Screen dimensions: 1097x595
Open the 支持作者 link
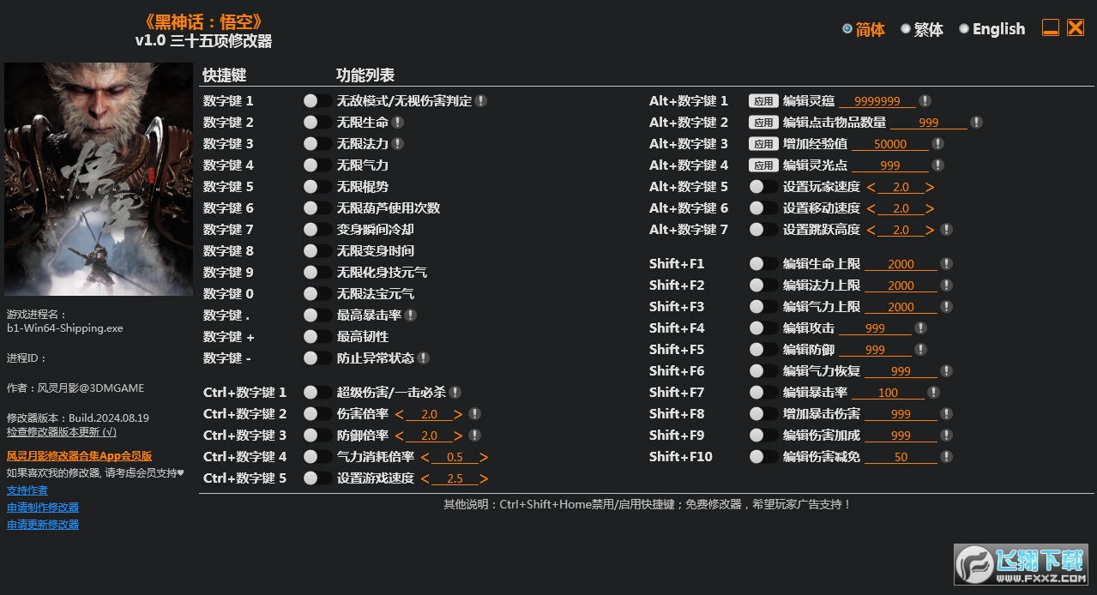(27, 490)
